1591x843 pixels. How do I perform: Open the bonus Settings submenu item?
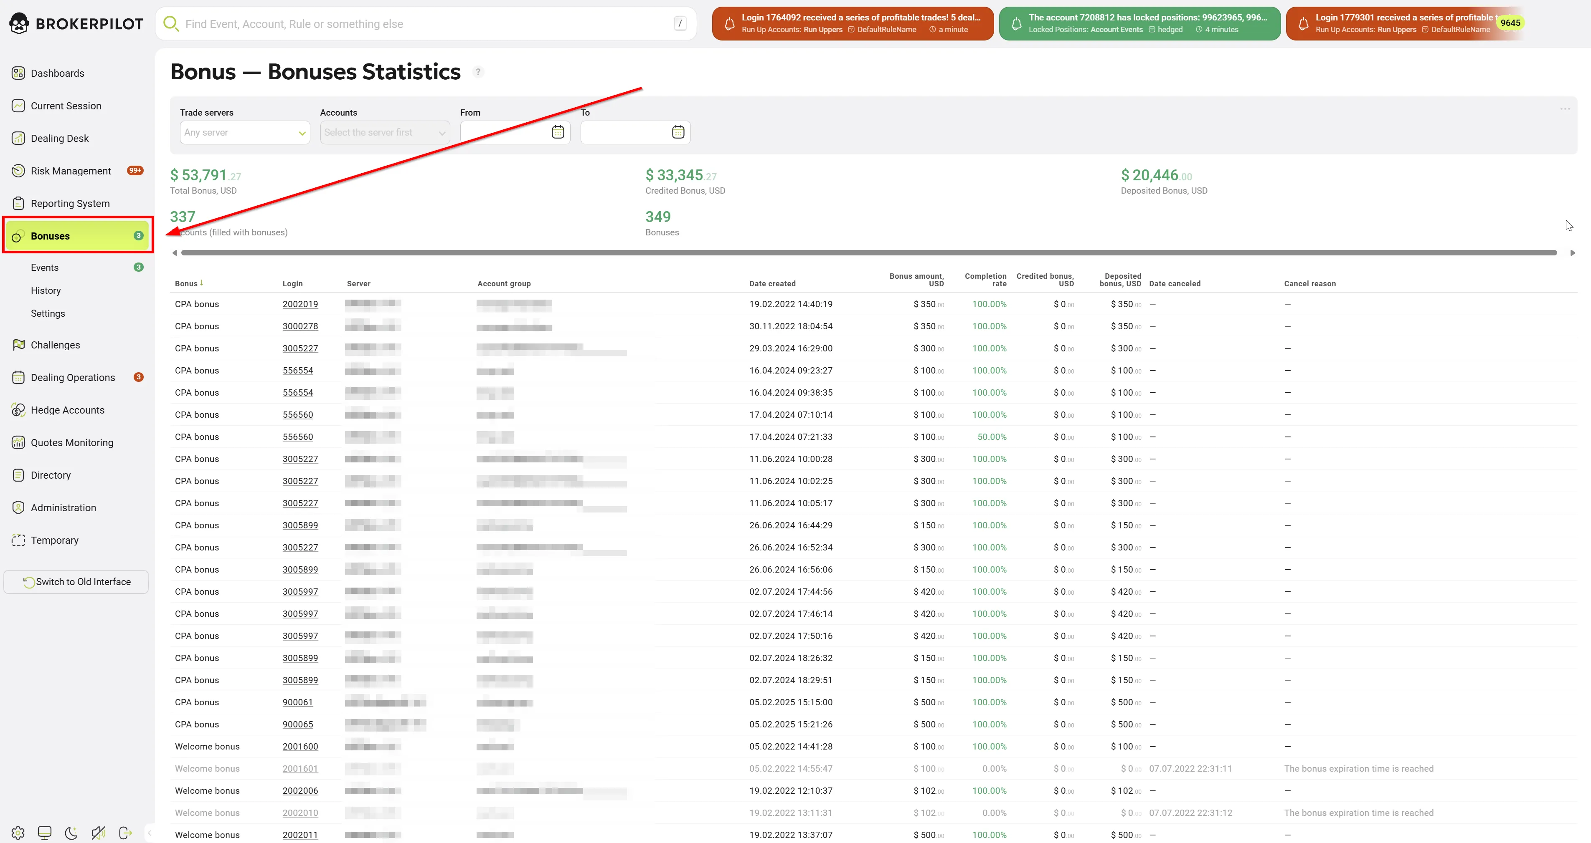pyautogui.click(x=48, y=313)
